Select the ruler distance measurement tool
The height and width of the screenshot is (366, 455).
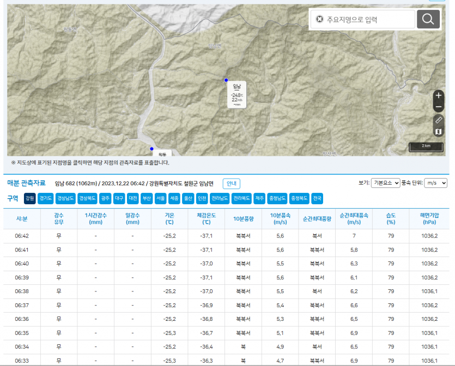click(439, 119)
